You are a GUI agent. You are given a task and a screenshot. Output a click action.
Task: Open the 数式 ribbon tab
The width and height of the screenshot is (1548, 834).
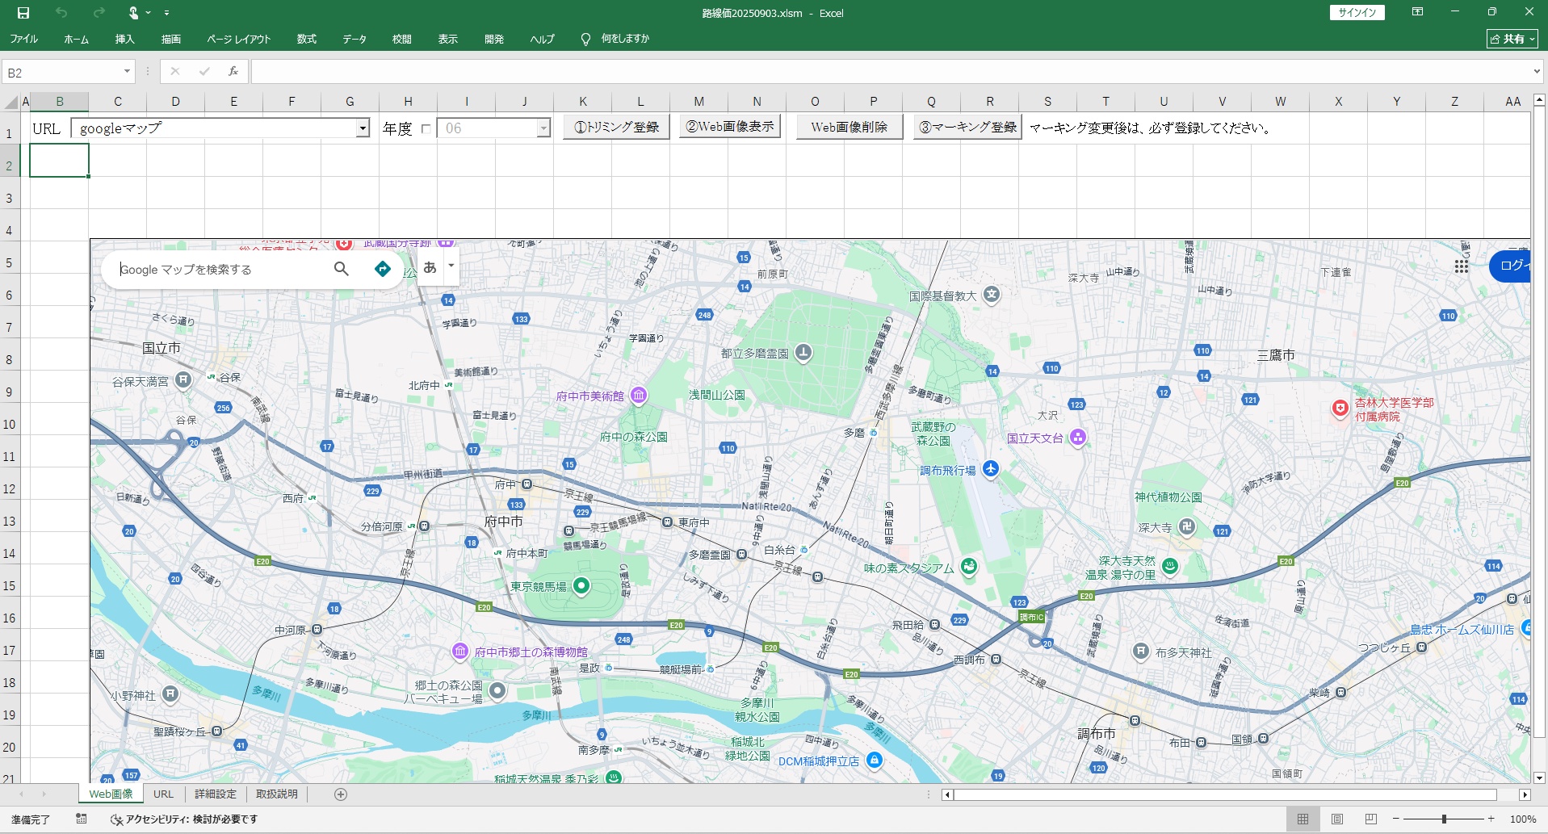[x=307, y=39]
